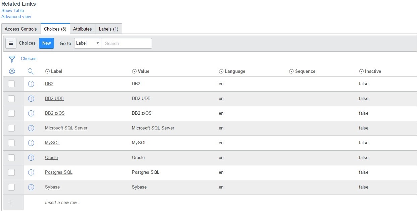The width and height of the screenshot is (417, 211).
Task: Preview the Oracle record info icon
Action: point(31,158)
